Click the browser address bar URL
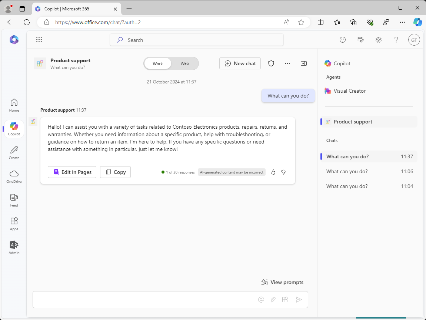This screenshot has width=426, height=320. click(98, 22)
